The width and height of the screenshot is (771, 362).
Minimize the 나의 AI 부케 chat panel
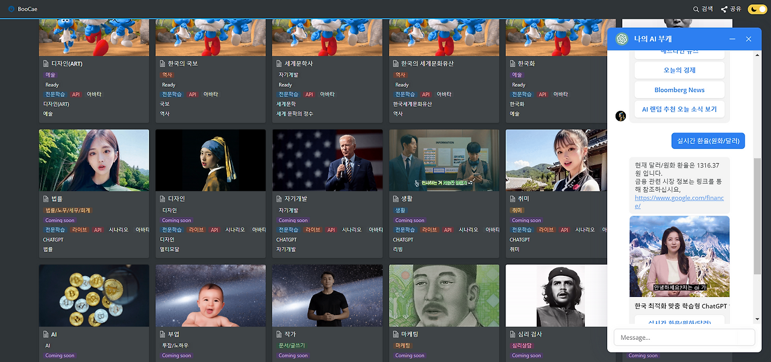[732, 39]
